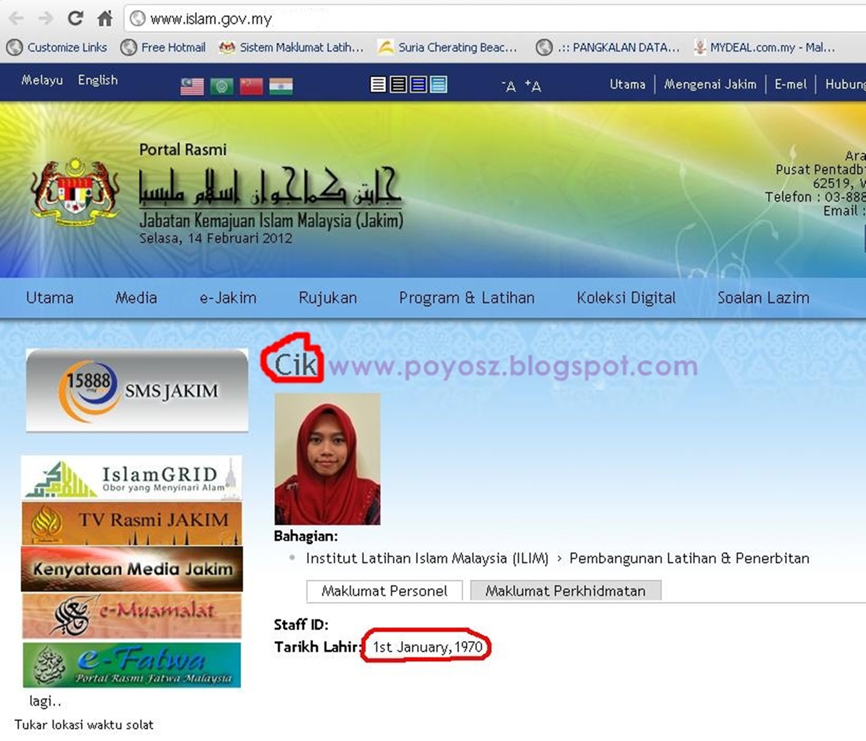Open Pembangunan Latihan & Penerbitan link

point(689,559)
